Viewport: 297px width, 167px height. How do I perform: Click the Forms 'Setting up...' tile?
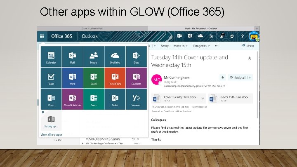point(51,120)
